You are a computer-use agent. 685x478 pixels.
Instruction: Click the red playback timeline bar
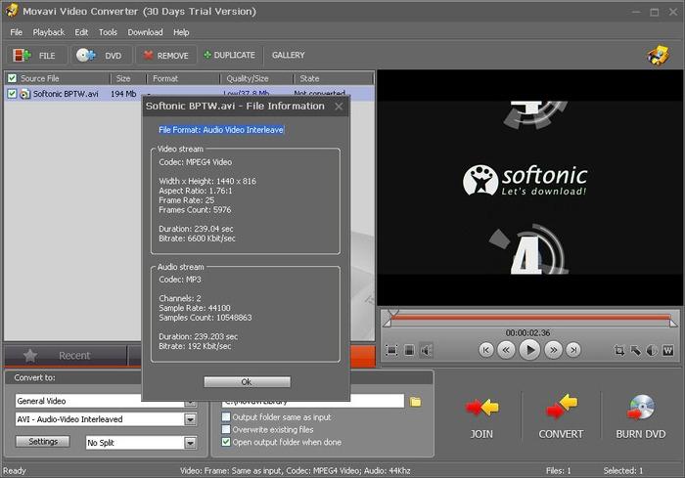click(x=530, y=318)
